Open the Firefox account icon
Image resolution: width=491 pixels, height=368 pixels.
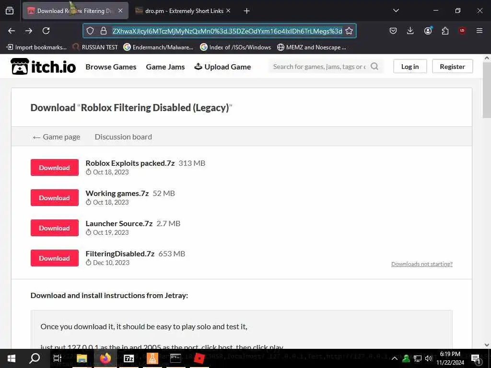tap(428, 31)
